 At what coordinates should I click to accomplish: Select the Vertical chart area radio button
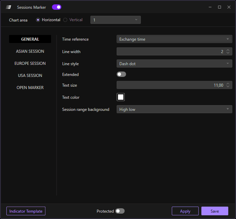[65, 20]
